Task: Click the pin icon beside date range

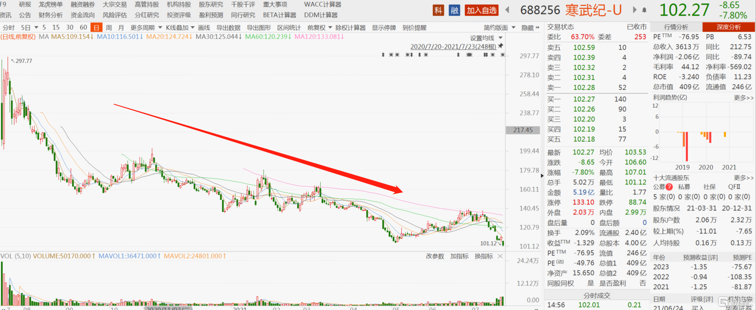Action: click(x=500, y=46)
